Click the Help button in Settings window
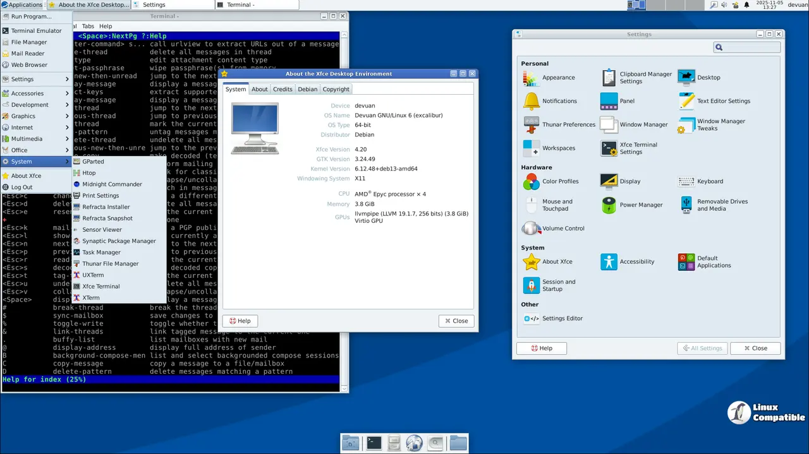The width and height of the screenshot is (809, 454). pos(542,349)
